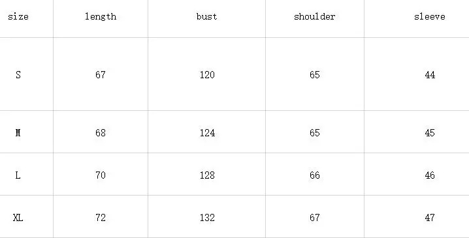This screenshot has height=238, width=469.
Task: Select length value 67 for size S
Action: pos(101,74)
